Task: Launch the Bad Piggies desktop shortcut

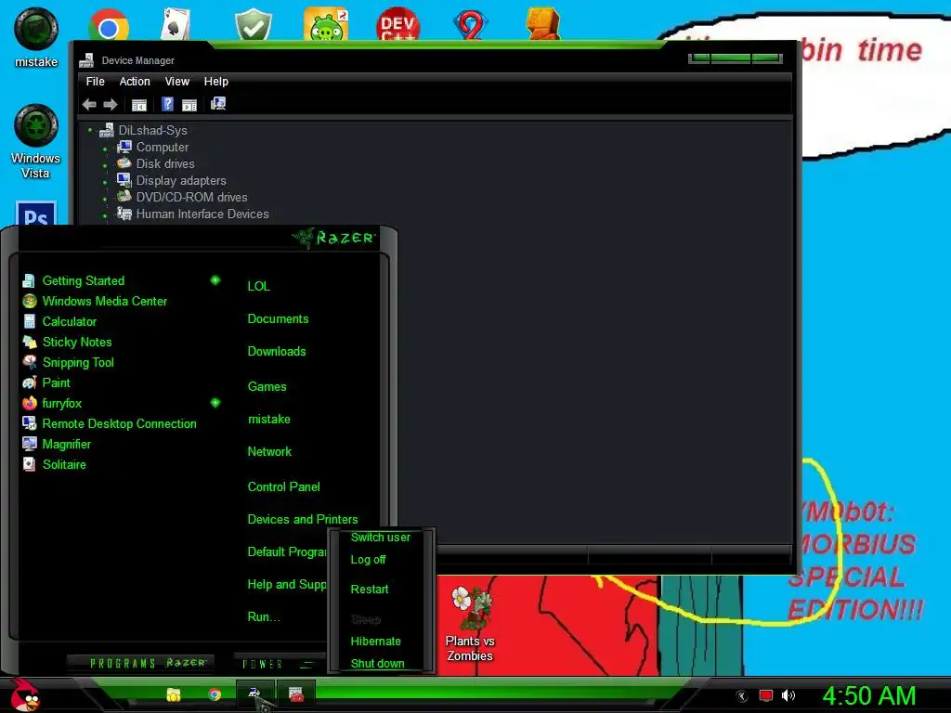Action: point(326,24)
